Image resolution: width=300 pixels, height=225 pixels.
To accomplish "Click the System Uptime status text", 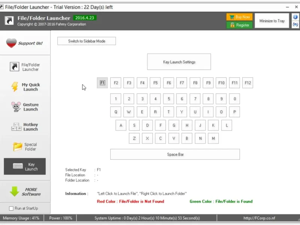I will [x=147, y=218].
